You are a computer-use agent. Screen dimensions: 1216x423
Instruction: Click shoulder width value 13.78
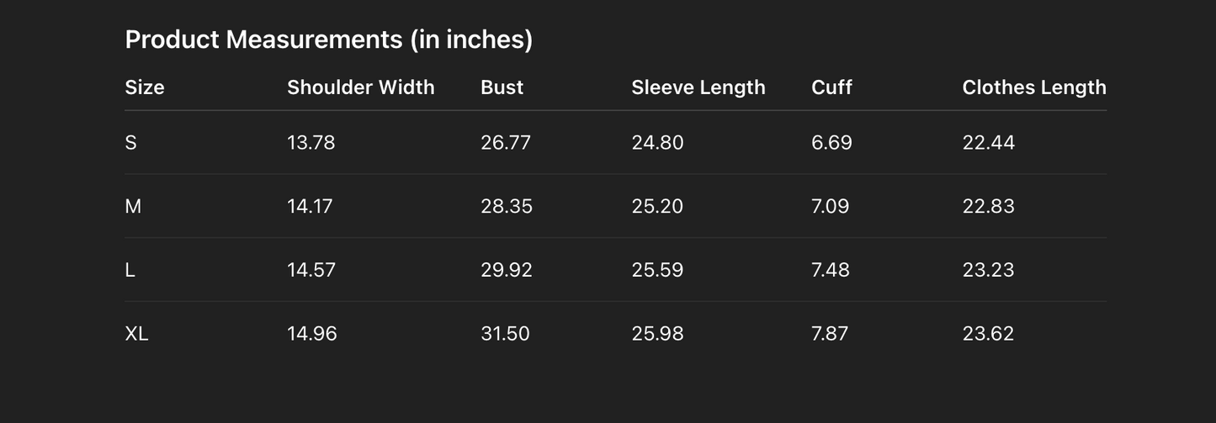(x=311, y=143)
